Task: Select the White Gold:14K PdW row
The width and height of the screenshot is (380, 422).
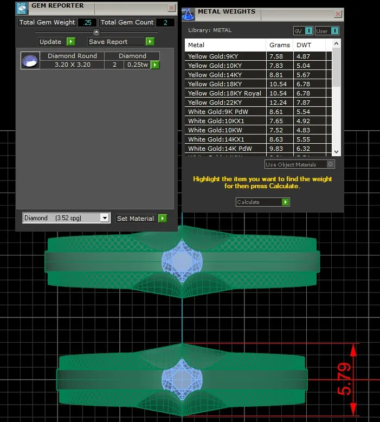Action: [x=258, y=148]
